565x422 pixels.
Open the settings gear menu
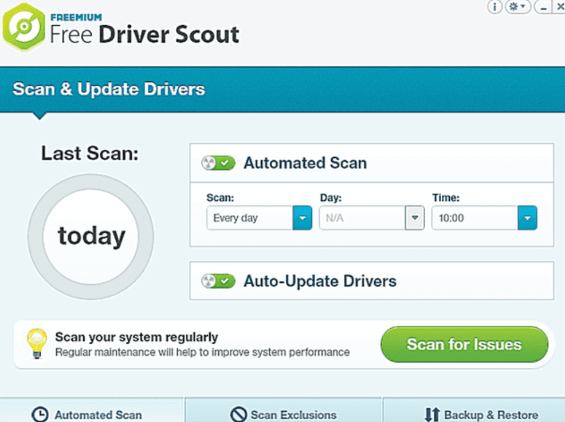click(x=517, y=7)
